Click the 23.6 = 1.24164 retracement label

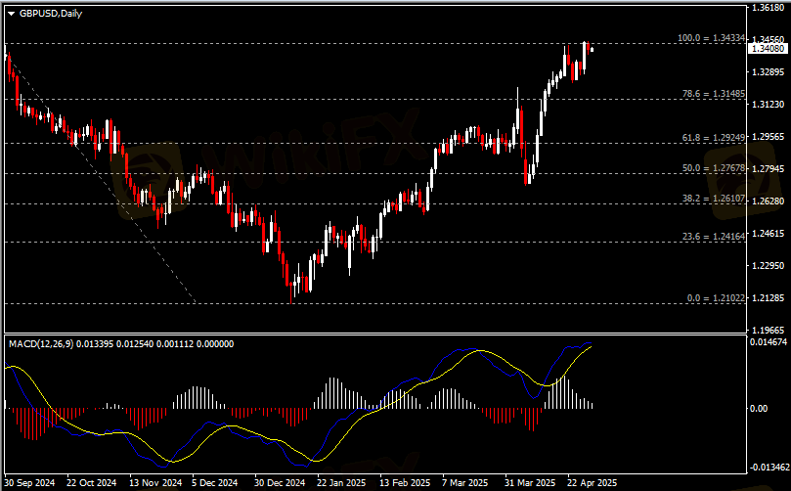pos(714,237)
